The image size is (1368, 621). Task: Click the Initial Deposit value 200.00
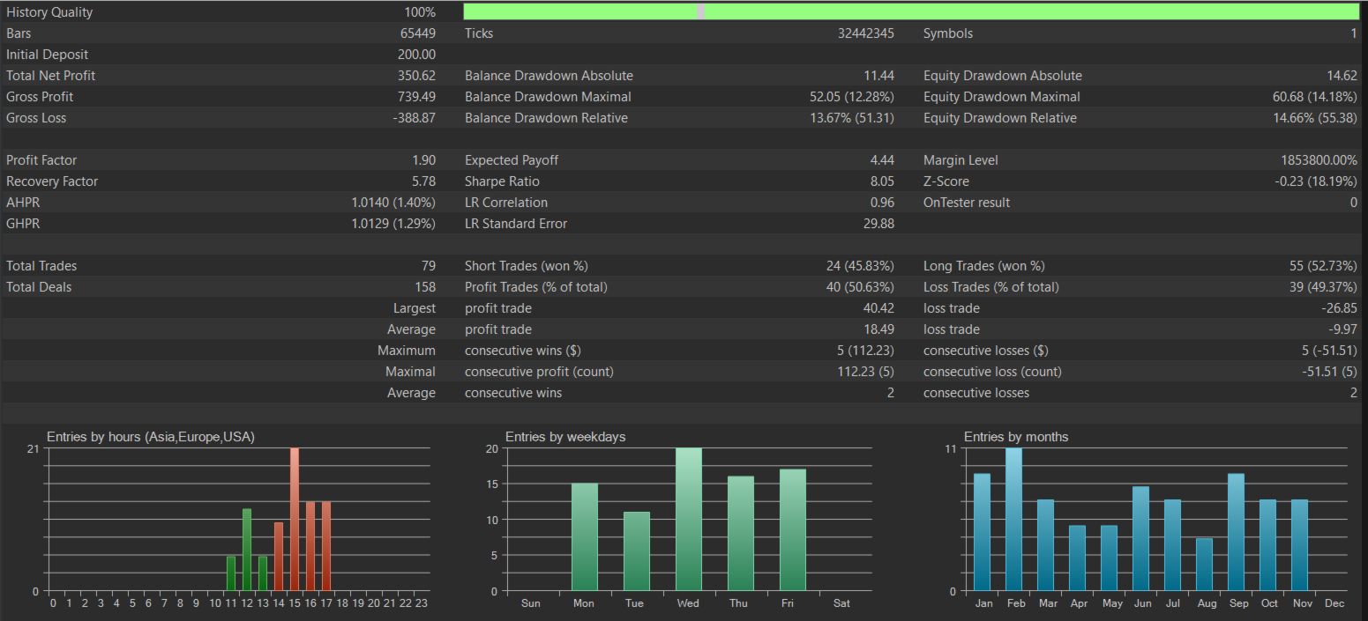coord(416,55)
